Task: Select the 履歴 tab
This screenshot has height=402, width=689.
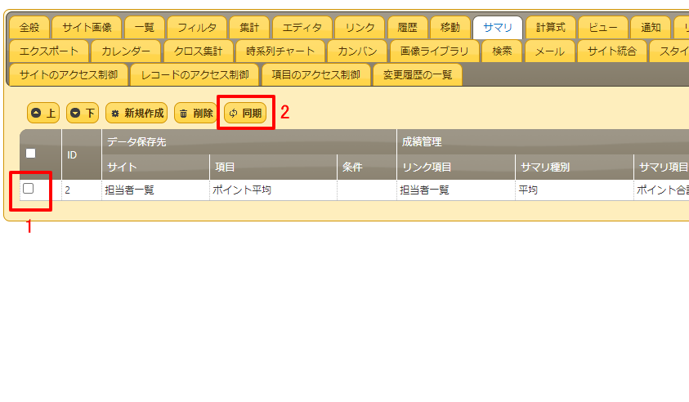Action: (x=407, y=28)
